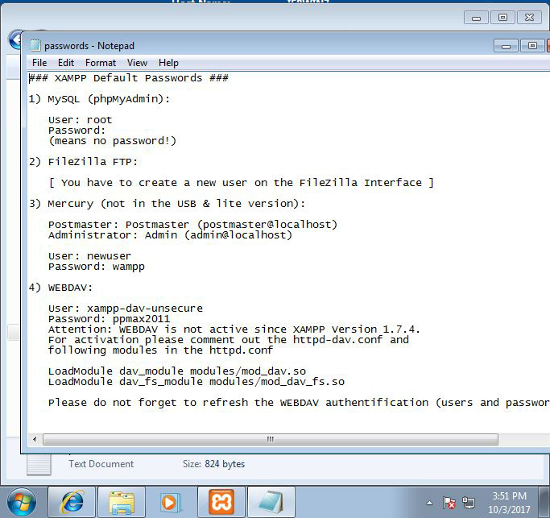Image resolution: width=550 pixels, height=518 pixels.
Task: Open the File menu in Notepad
Action: pyautogui.click(x=39, y=63)
